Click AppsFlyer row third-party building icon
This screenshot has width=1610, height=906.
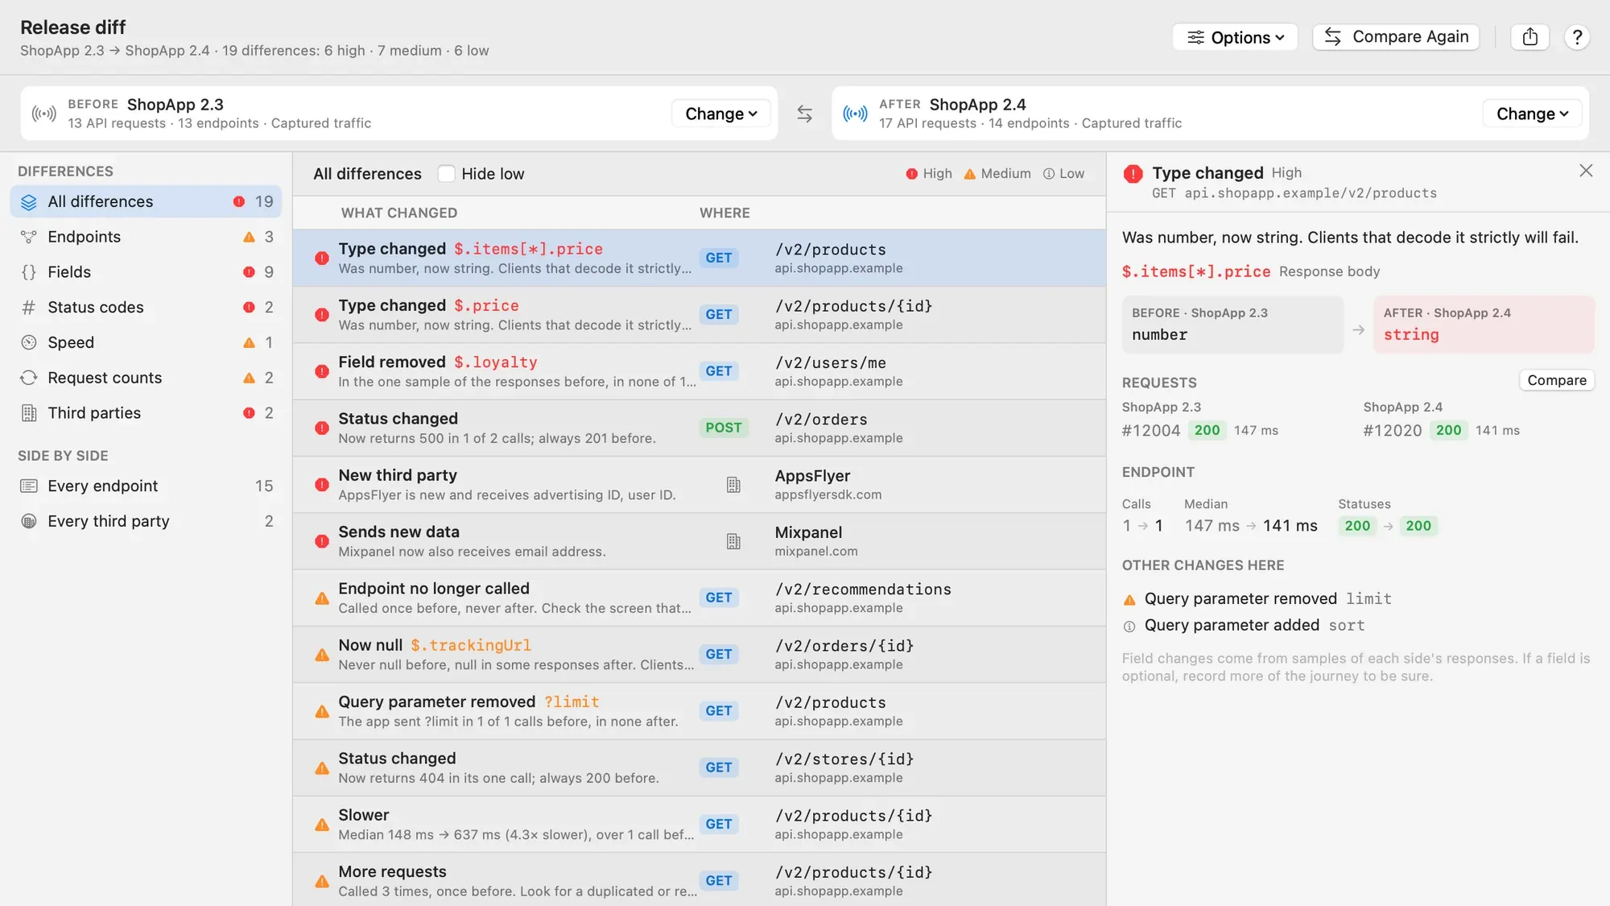coord(733,485)
